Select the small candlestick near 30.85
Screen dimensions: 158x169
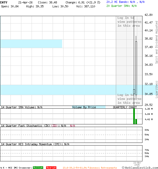(134, 92)
